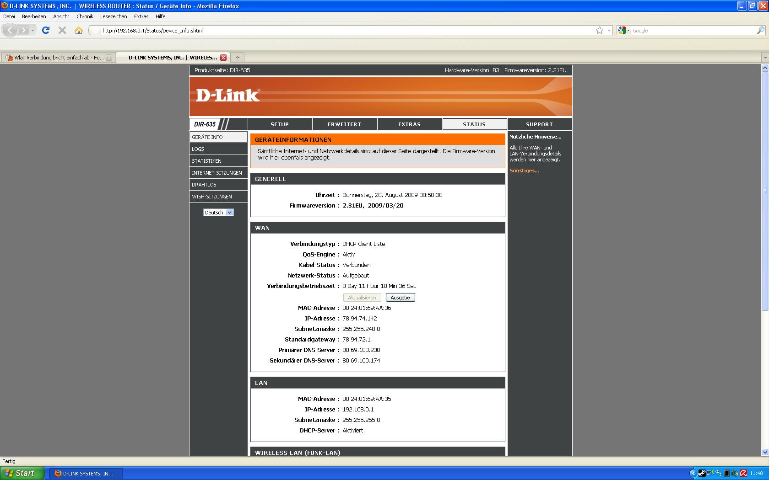Go to the SETUP router tab
This screenshot has height=480, width=769.
tap(280, 124)
